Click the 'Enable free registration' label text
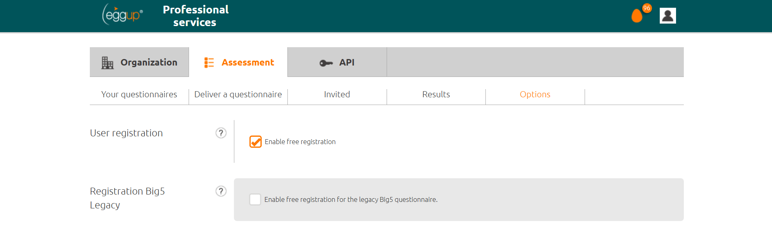Screen dimensions: 772x232 click(300, 142)
